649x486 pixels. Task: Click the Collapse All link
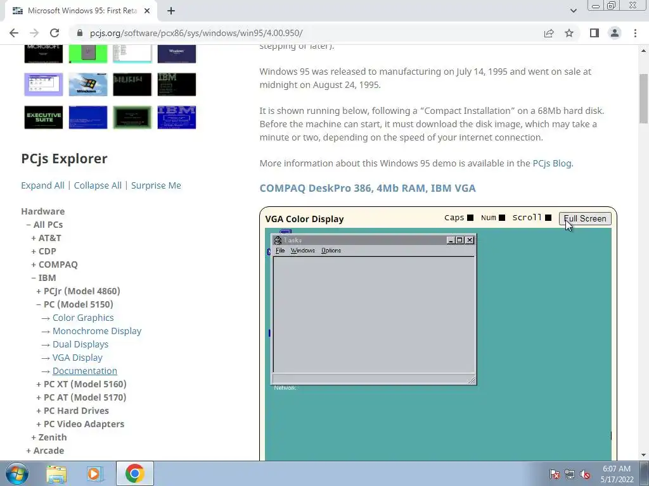point(98,185)
